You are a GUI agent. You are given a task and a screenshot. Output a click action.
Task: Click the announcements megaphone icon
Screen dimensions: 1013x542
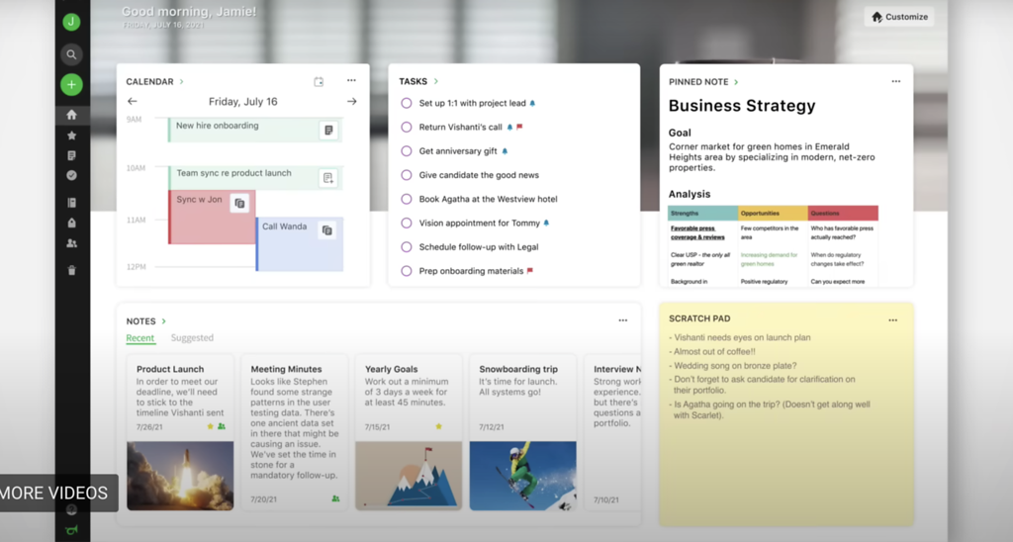(71, 530)
